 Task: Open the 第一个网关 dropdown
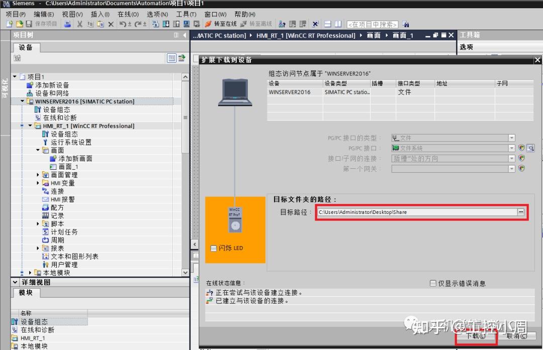(511, 169)
